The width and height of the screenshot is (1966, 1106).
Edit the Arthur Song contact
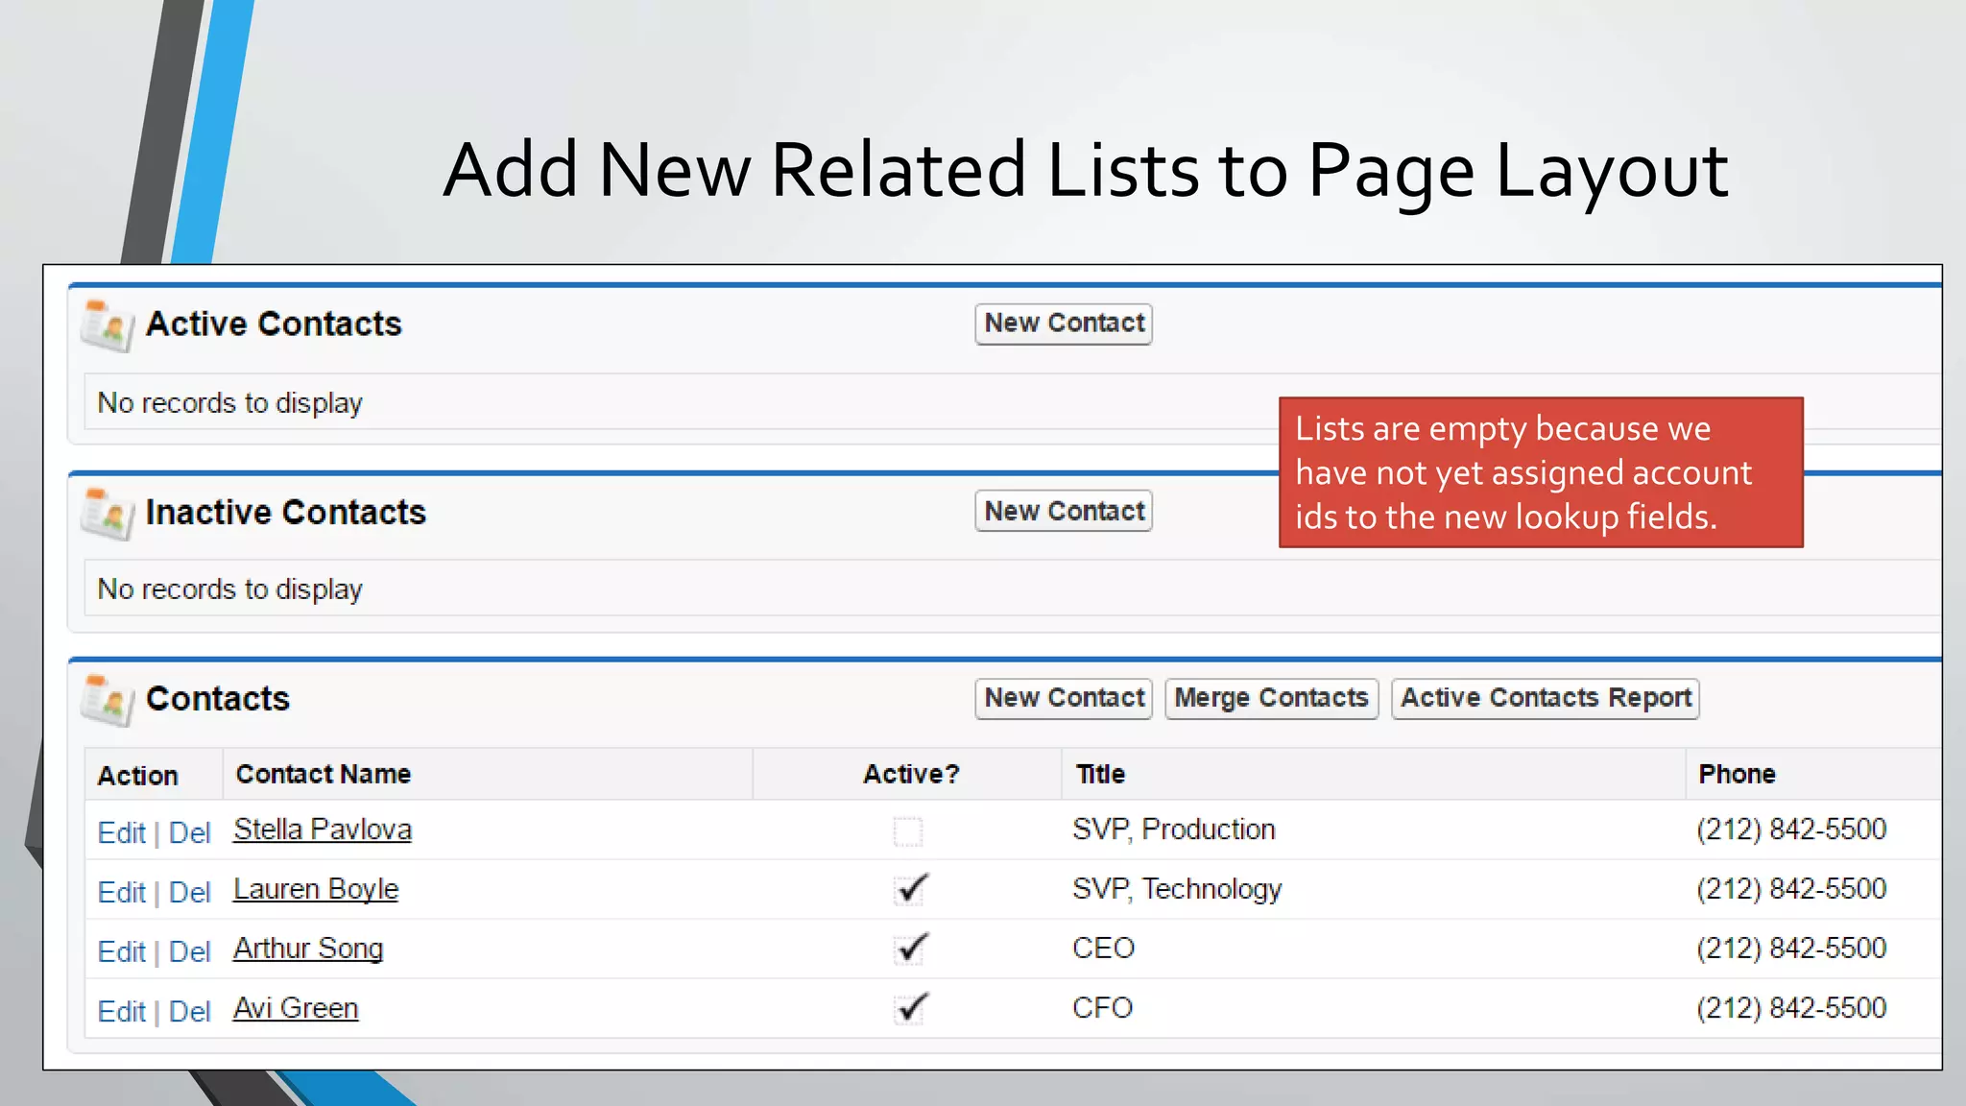[122, 951]
